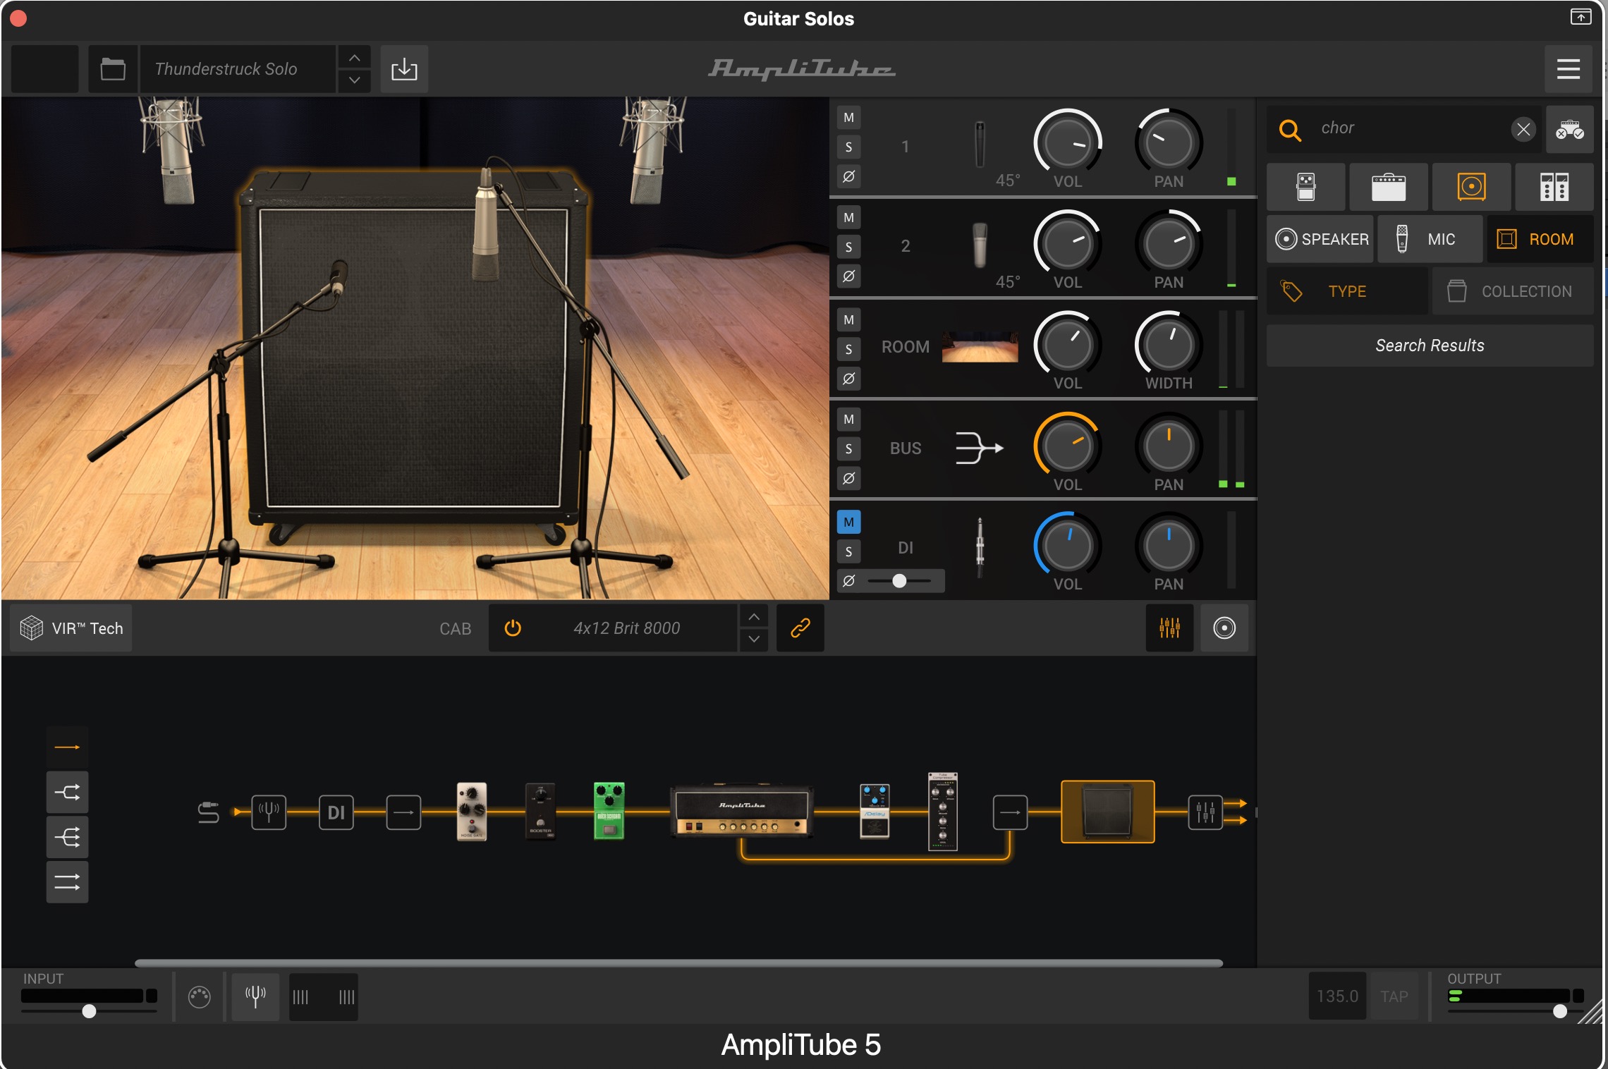Select the green overdrive pedal in chain
Viewport: 1608px width, 1069px height.
pyautogui.click(x=609, y=811)
